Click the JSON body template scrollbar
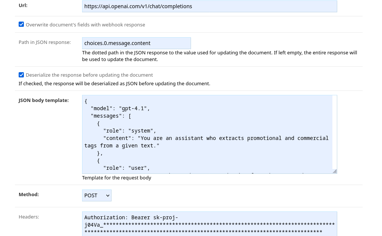The height and width of the screenshot is (236, 382). (x=335, y=132)
